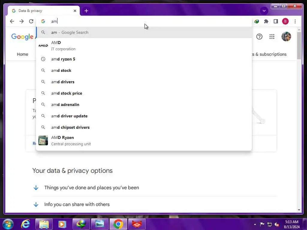Screen dimensions: 307x230
Task: Click in the address bar containing 'am'
Action: click(x=144, y=21)
